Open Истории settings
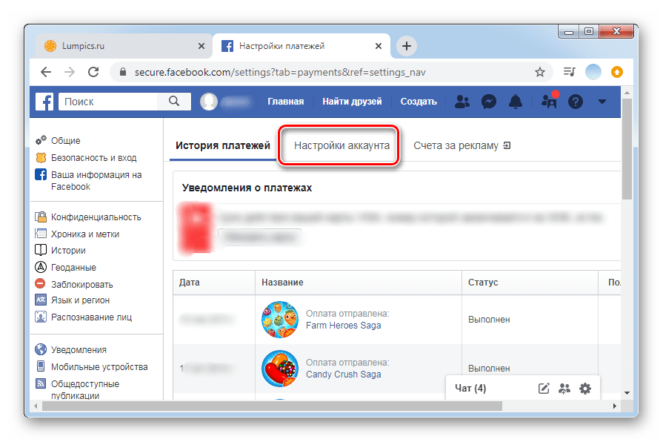This screenshot has height=442, width=663. click(x=68, y=251)
